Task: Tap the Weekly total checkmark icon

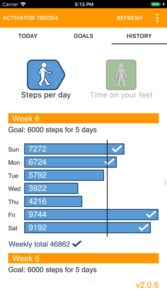Action: (x=77, y=244)
